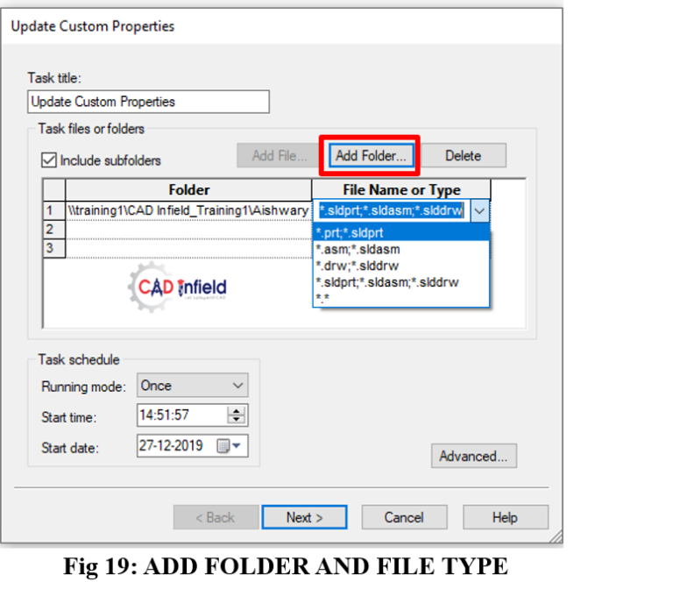
Task: Open the Running mode dropdown
Action: (192, 385)
